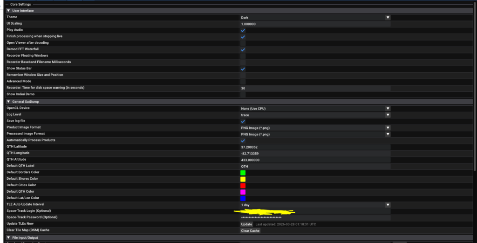Pick the green Default Borders Color swatch

(243, 173)
